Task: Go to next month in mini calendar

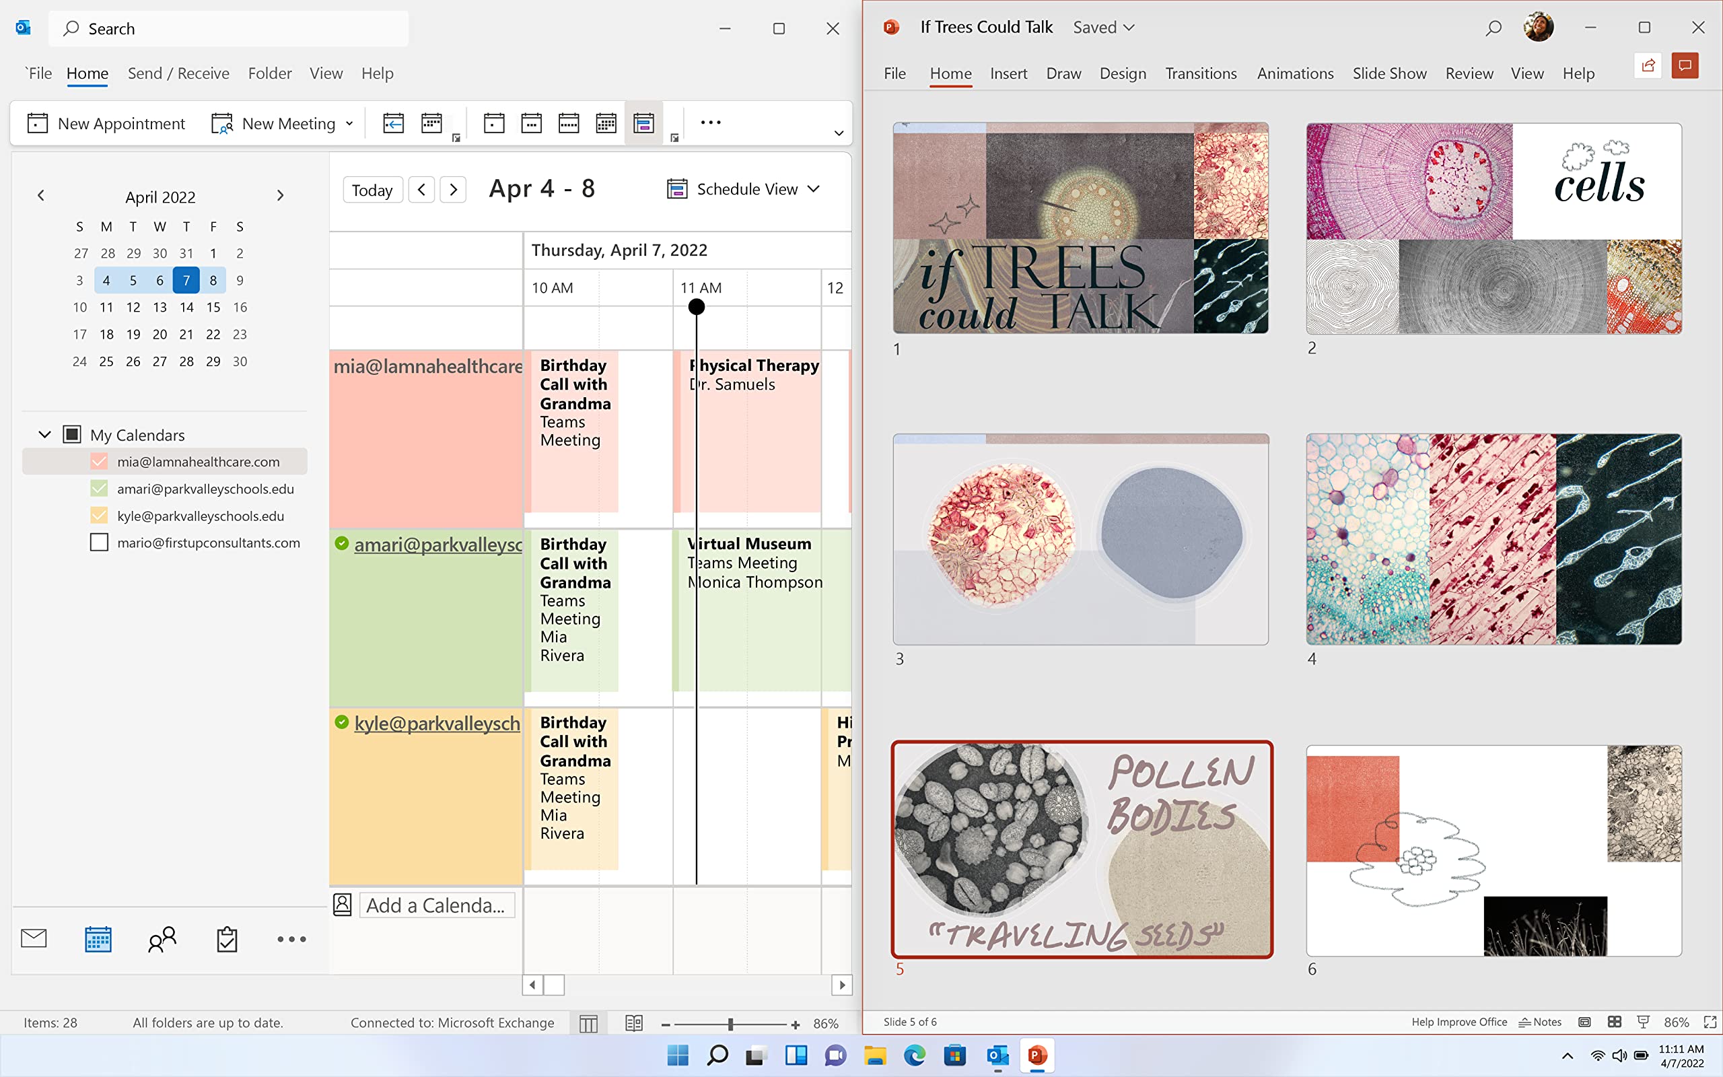Action: [280, 195]
